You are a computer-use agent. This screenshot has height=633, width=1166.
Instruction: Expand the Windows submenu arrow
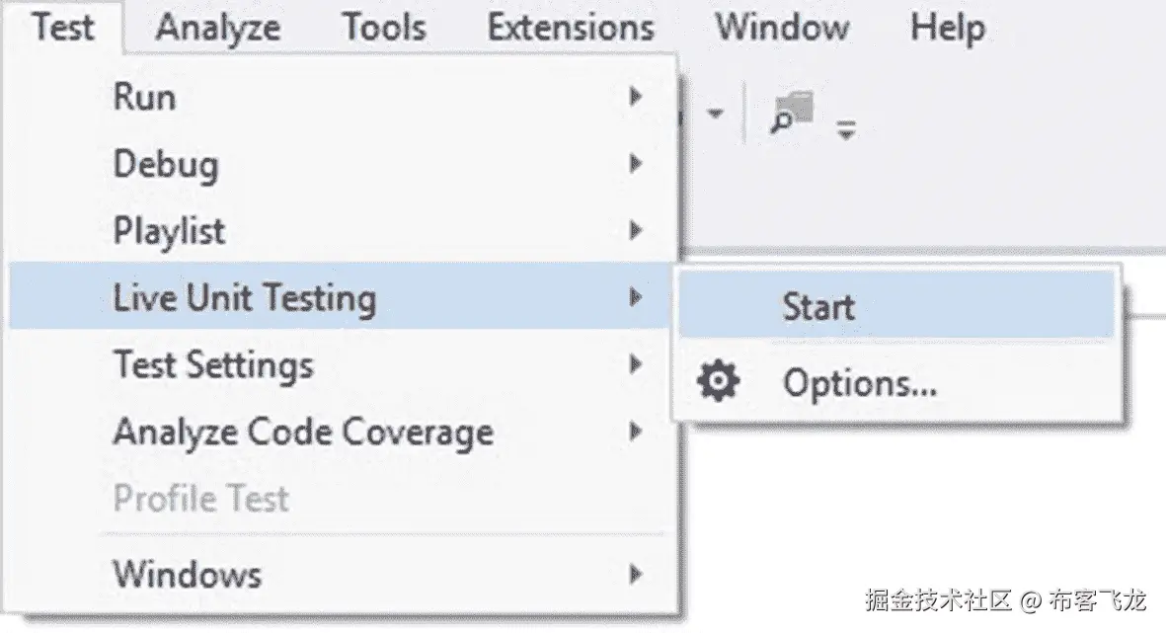(636, 574)
